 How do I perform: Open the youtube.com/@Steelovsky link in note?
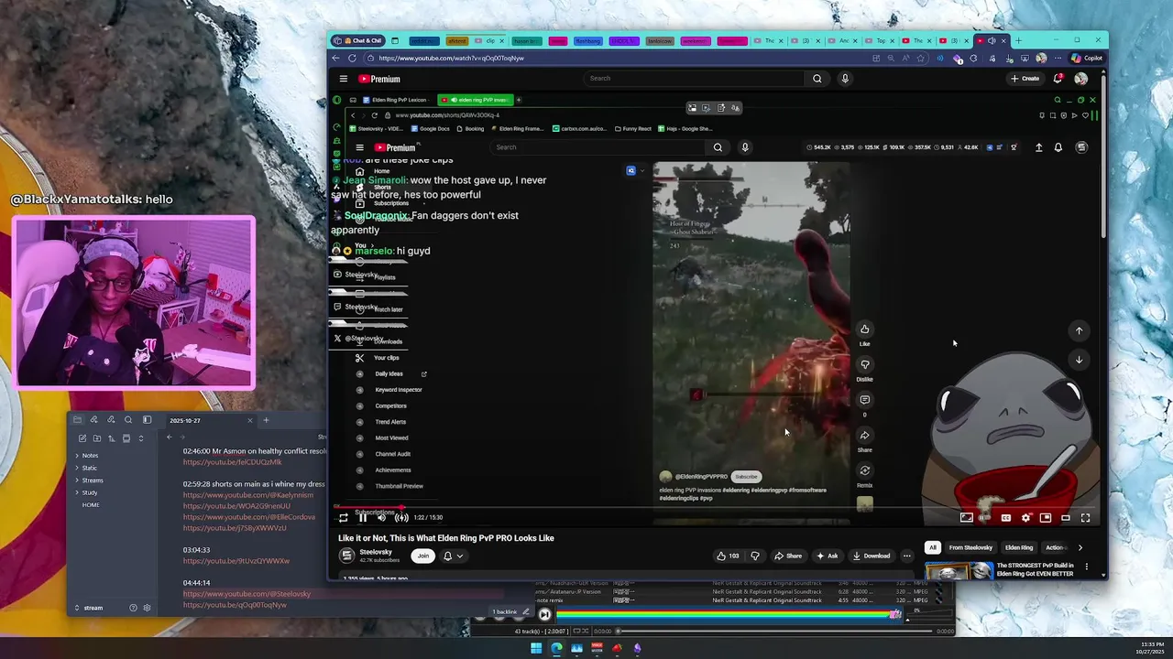click(x=247, y=594)
